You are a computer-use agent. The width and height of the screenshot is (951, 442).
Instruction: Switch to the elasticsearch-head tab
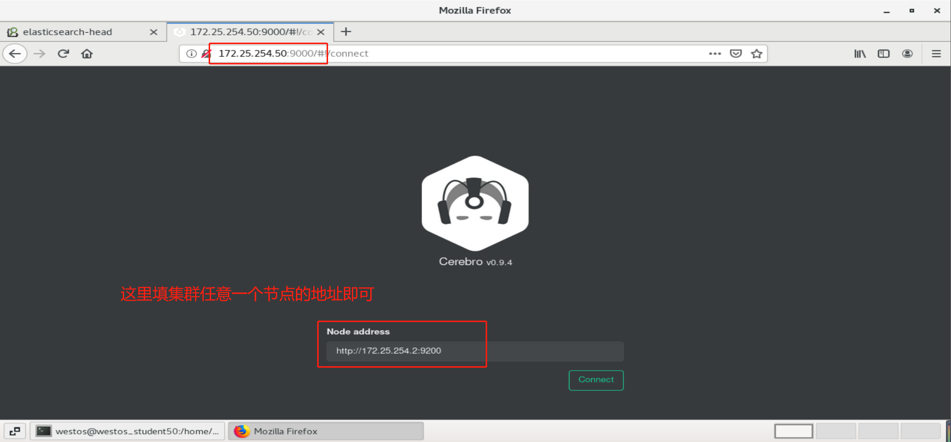[x=83, y=32]
